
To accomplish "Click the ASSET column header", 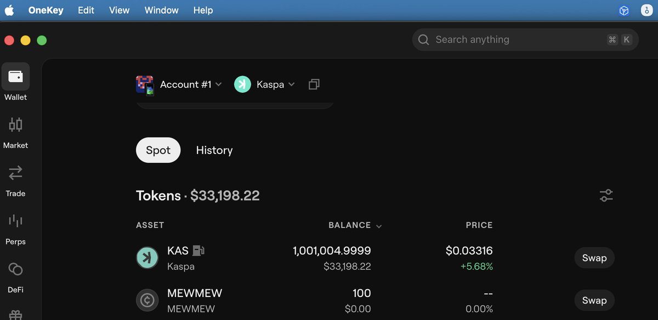I will point(150,225).
